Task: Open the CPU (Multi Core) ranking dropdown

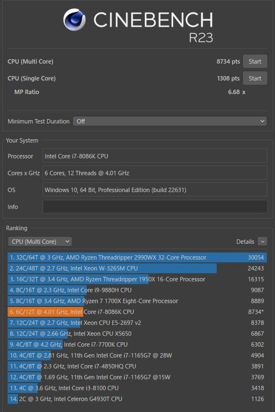Action: click(x=40, y=242)
